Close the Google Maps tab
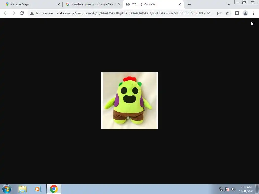Screen dimensions: 259x194 (59, 4)
